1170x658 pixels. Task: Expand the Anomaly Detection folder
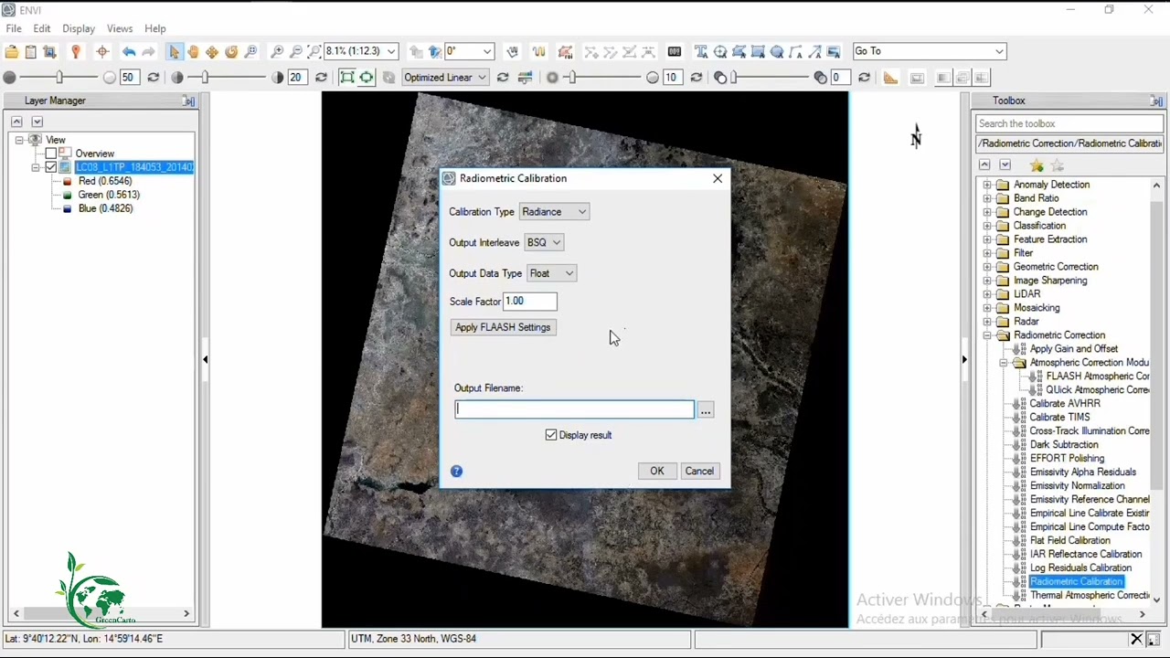point(987,185)
